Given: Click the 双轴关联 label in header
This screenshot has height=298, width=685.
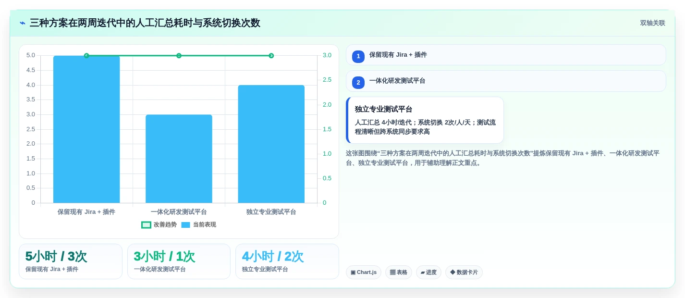Looking at the screenshot, I should (x=652, y=23).
